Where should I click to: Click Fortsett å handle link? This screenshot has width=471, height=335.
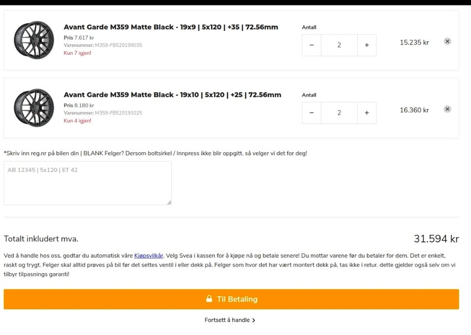pyautogui.click(x=230, y=320)
